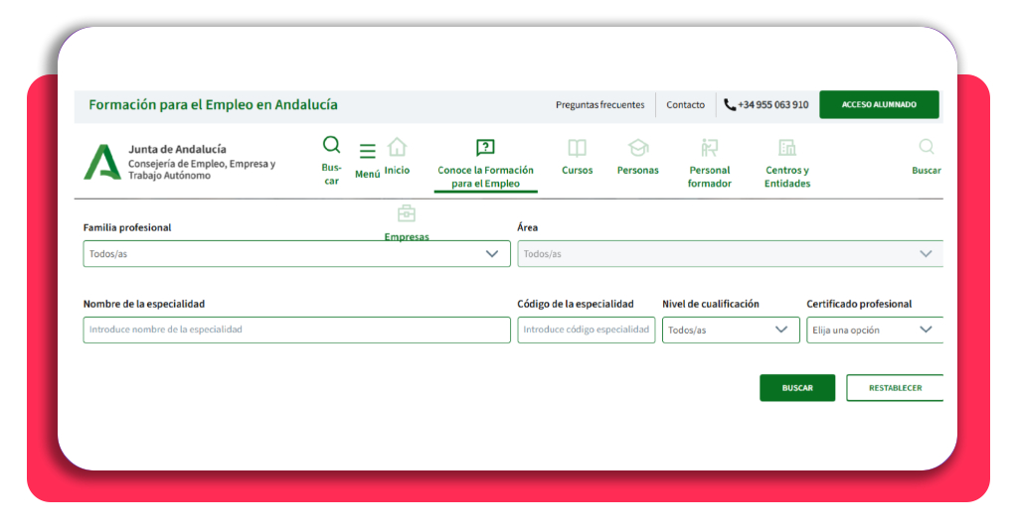Image resolution: width=1018 pixels, height=532 pixels.
Task: Click the green BUSCAR button
Action: click(797, 387)
